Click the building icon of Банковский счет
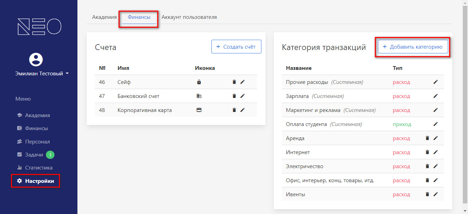The image size is (468, 214). point(199,96)
